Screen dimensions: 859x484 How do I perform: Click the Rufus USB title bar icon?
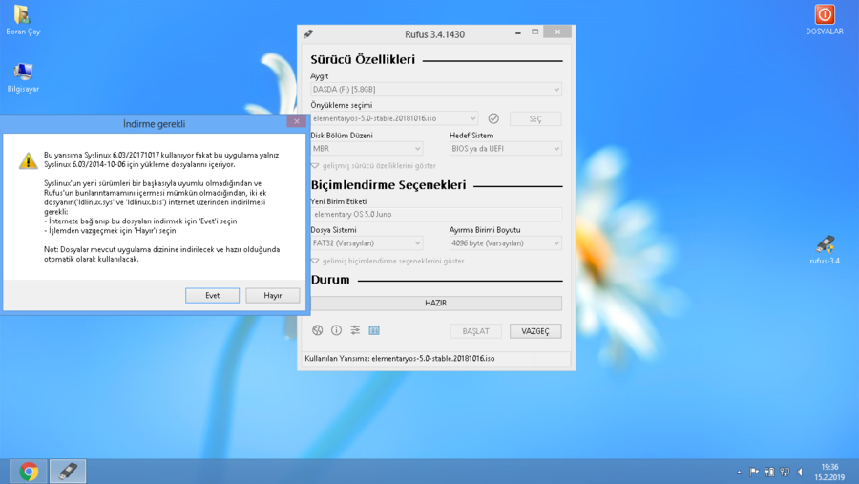pyautogui.click(x=308, y=34)
